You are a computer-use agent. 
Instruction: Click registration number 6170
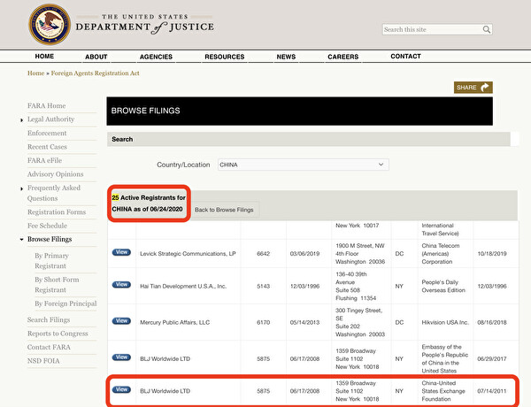264,322
